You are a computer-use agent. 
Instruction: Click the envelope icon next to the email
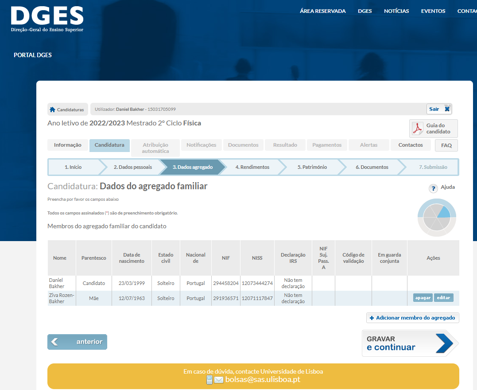click(219, 380)
